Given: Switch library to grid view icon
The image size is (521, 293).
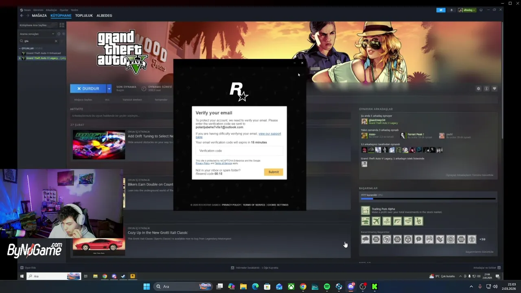Looking at the screenshot, I should point(61,25).
